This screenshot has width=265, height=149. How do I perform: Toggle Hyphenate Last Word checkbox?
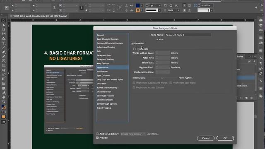(x=171, y=83)
